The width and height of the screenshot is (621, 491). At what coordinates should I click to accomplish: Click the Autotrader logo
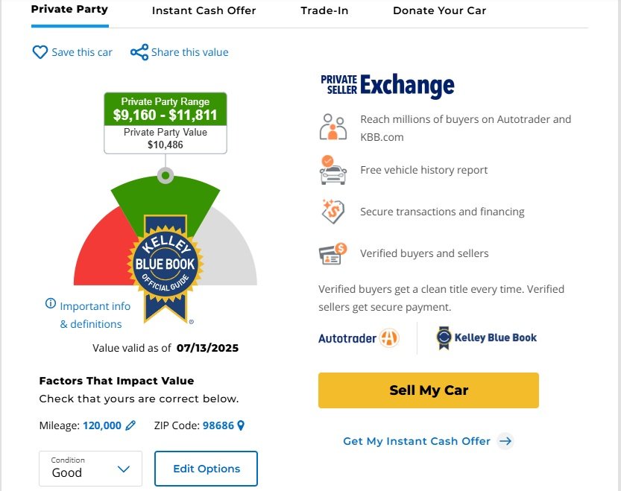359,338
